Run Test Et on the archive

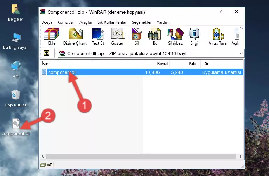pos(98,36)
